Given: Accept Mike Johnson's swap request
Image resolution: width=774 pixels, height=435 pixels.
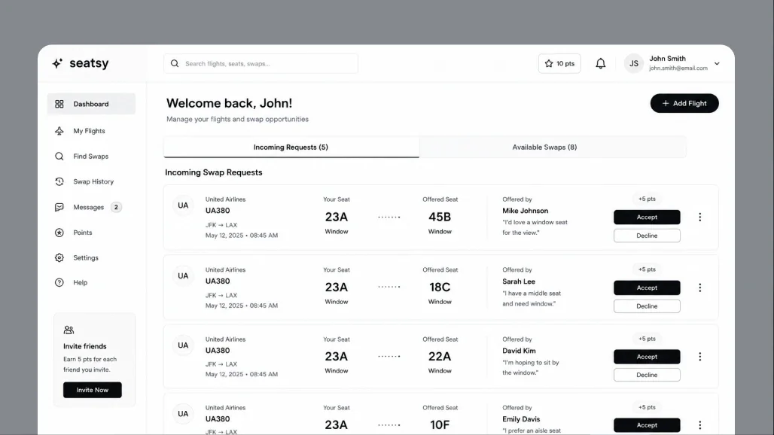Looking at the screenshot, I should click(647, 217).
